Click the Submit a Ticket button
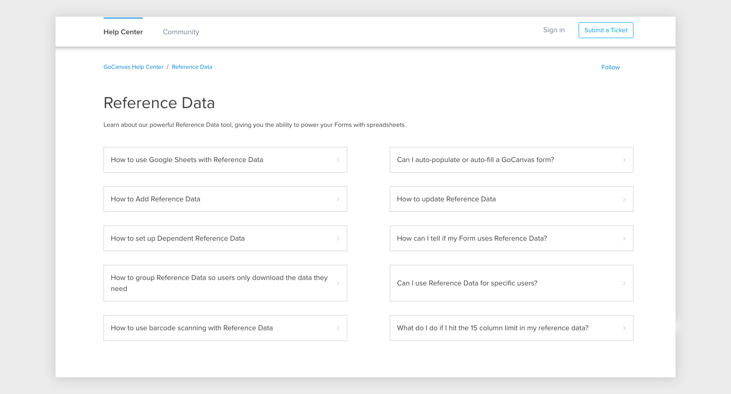The height and width of the screenshot is (394, 731). [x=606, y=30]
